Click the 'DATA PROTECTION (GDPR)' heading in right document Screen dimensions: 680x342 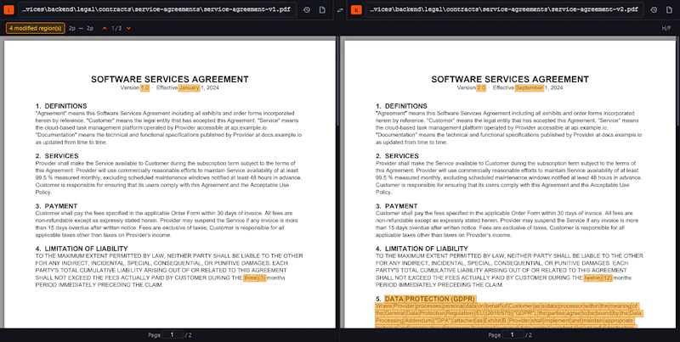430,299
